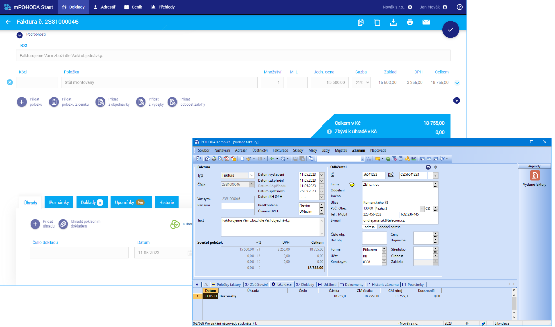Click the Číslo dokladu input field

79,253
